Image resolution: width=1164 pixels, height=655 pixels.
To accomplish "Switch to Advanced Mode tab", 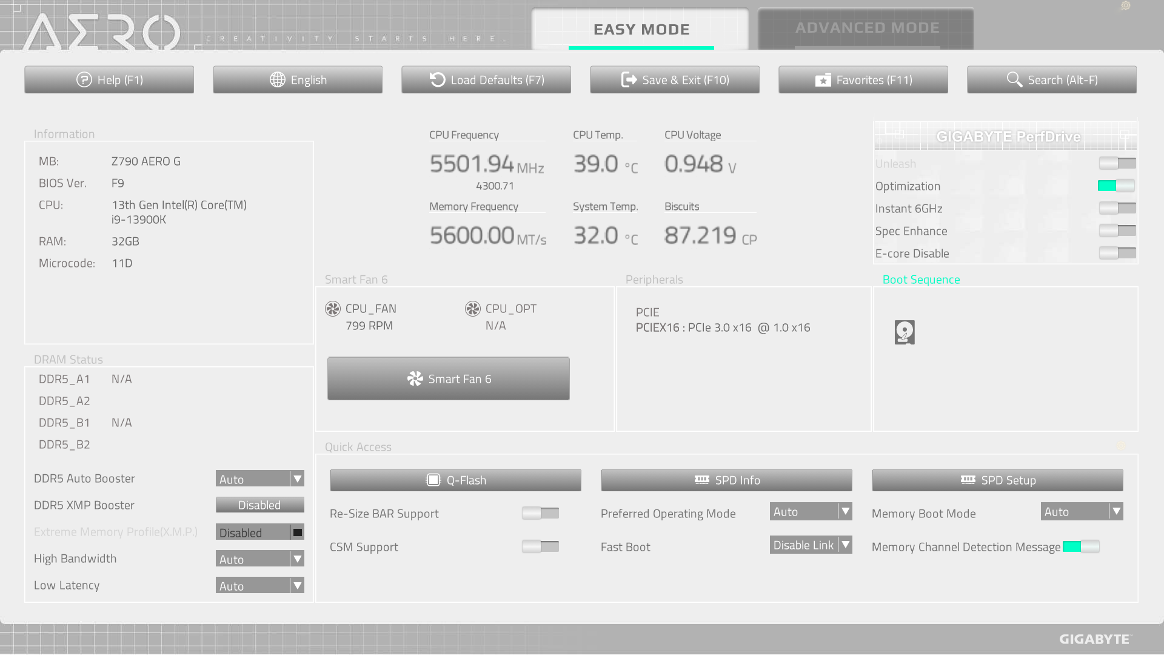I will tap(868, 27).
